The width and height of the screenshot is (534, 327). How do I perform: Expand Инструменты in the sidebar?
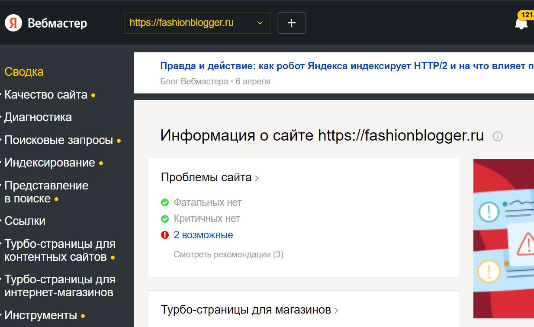41,315
